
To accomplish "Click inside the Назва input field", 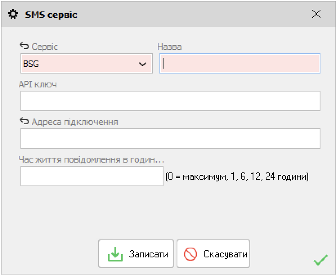I will [x=238, y=63].
